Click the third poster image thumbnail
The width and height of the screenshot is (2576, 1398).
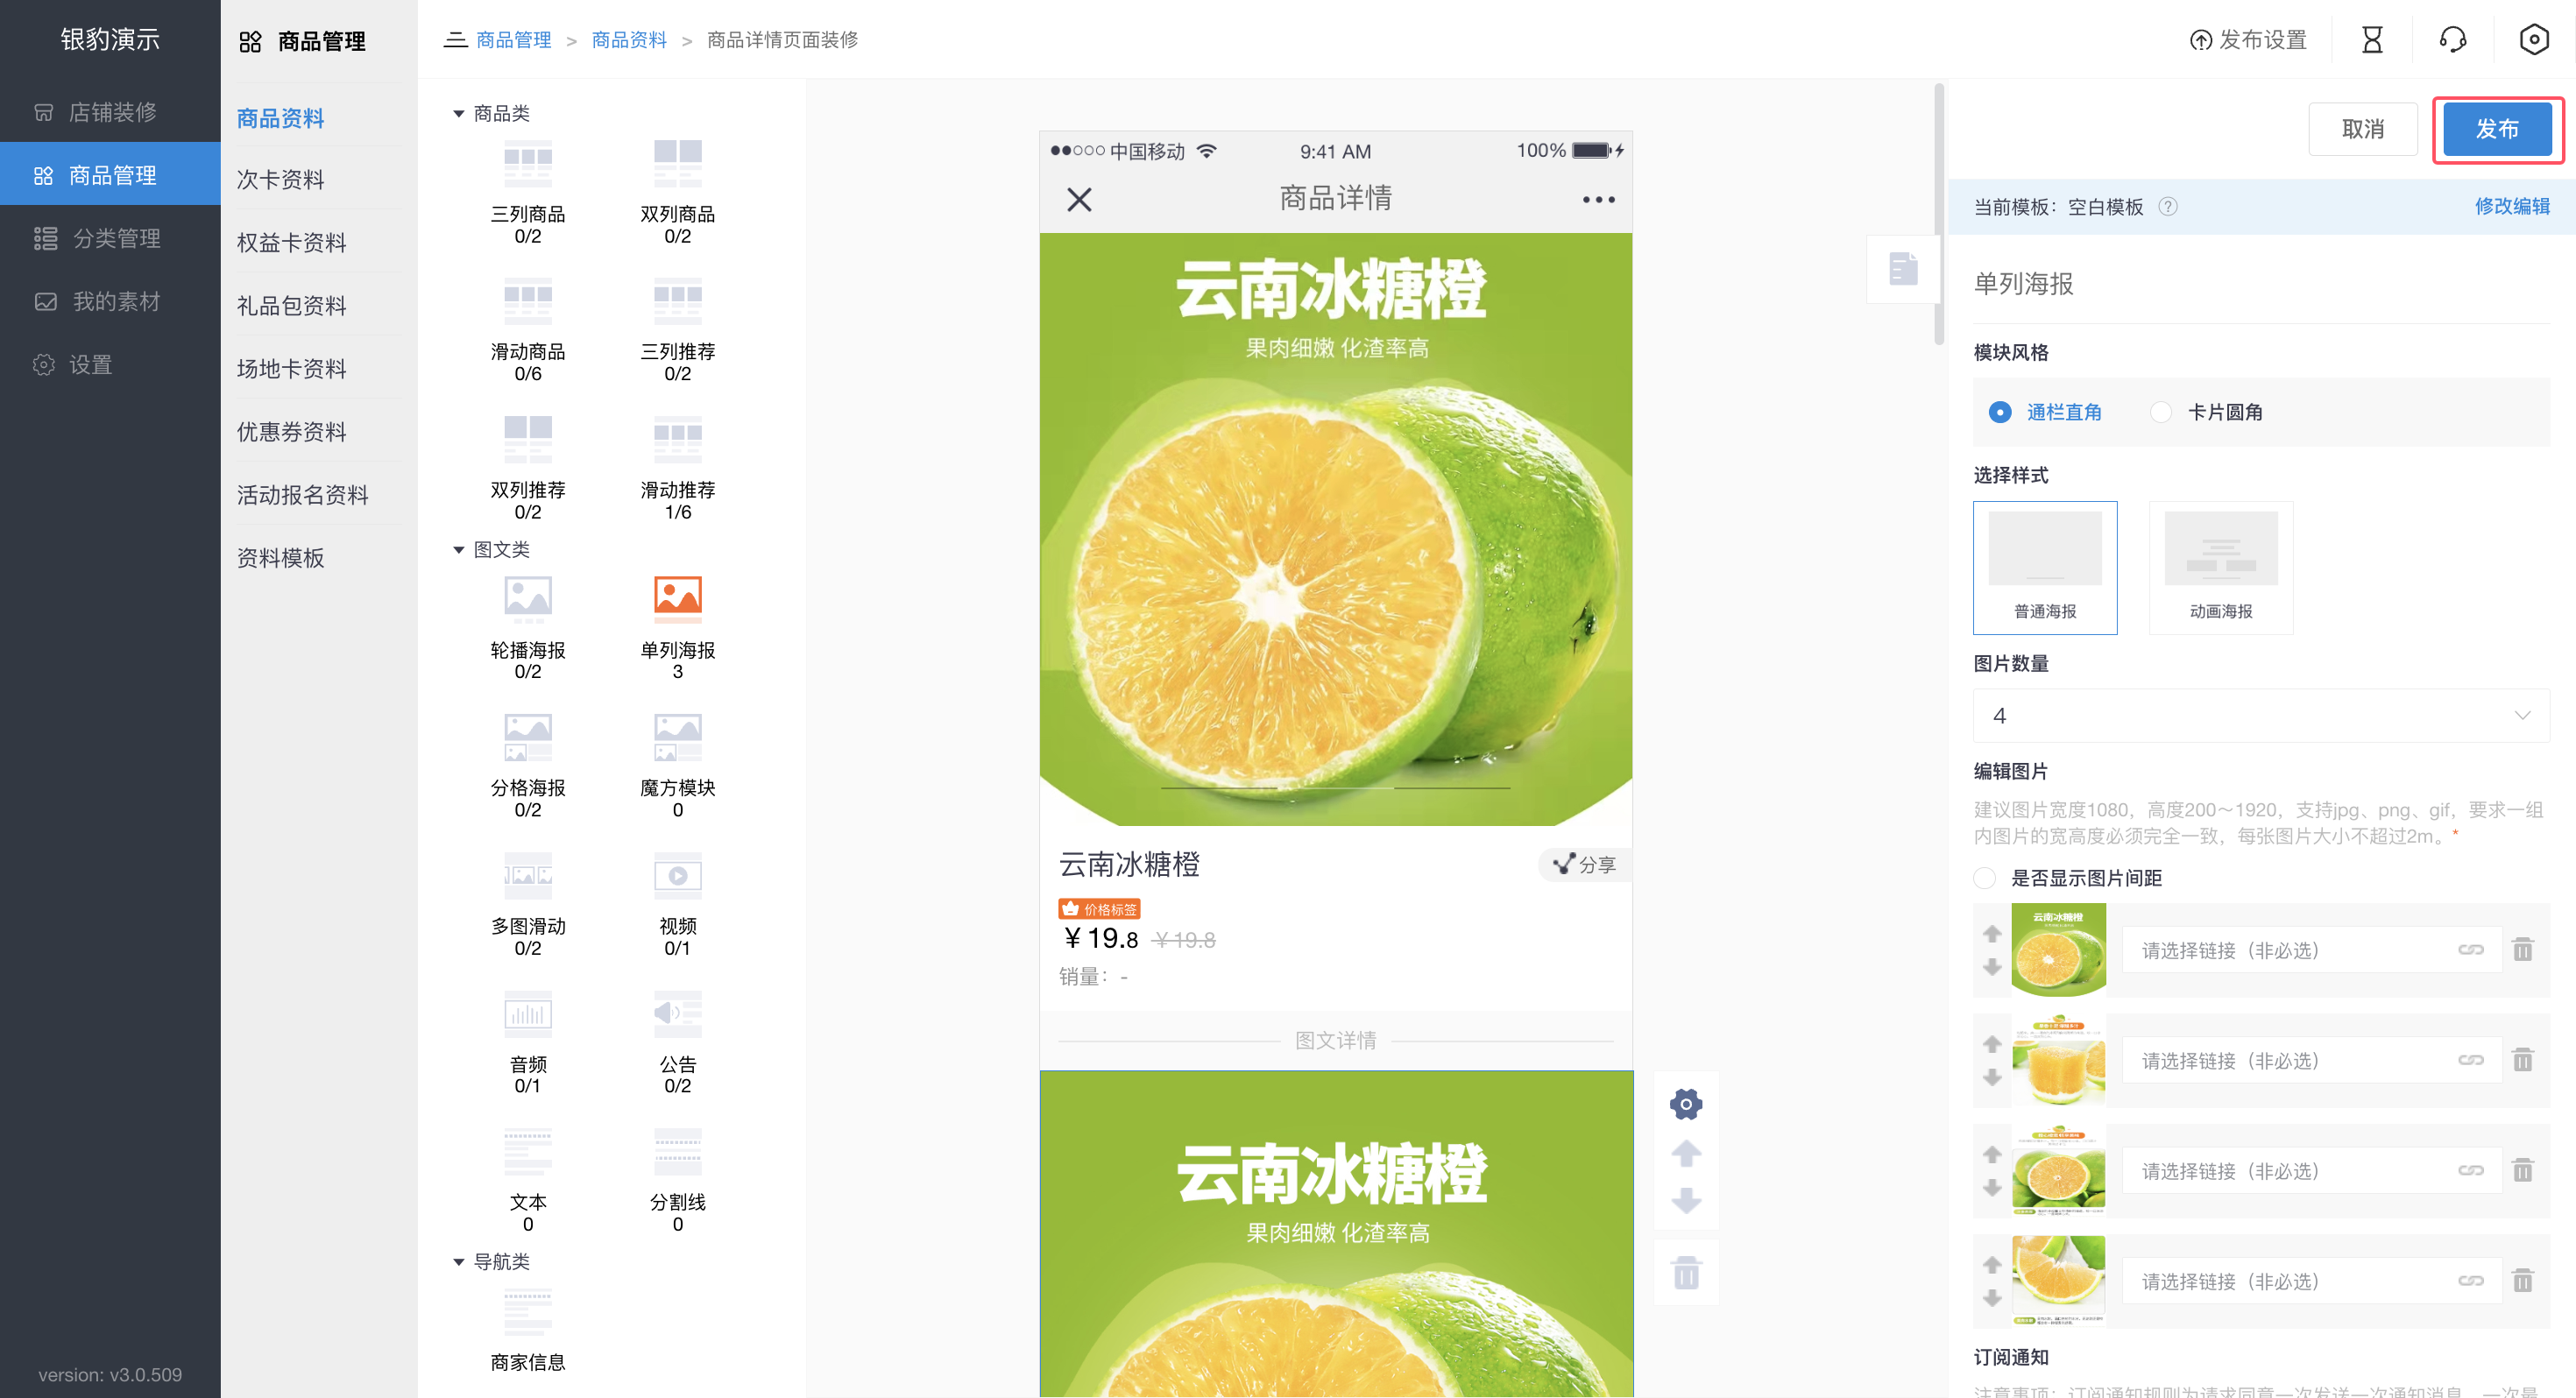tap(2058, 1170)
